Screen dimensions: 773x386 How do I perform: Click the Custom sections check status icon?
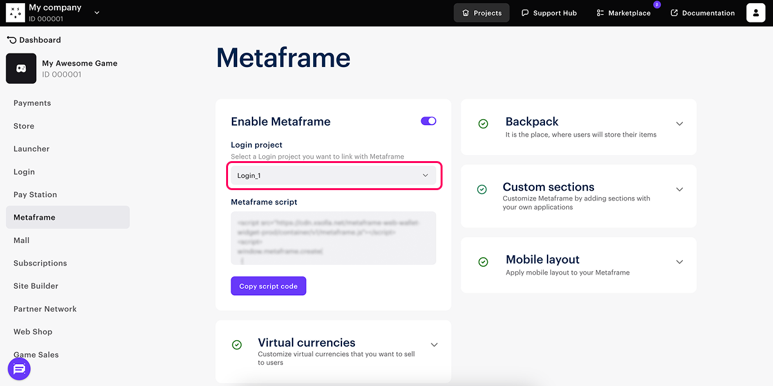[x=482, y=189]
